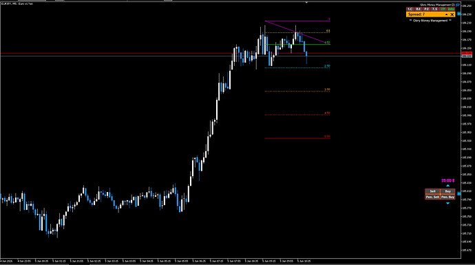The width and height of the screenshot is (475, 265).
Task: Click the T.S trailing stop button
Action: [x=434, y=10]
